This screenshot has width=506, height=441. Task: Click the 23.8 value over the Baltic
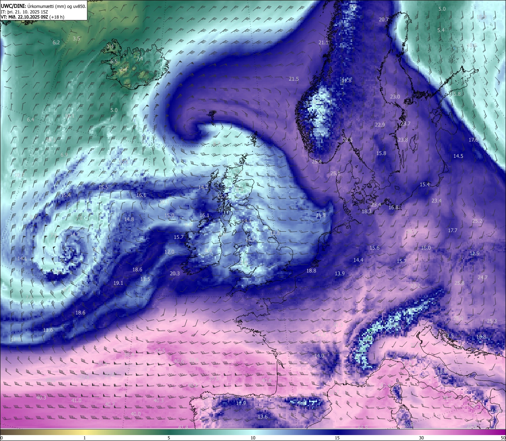(403, 140)
